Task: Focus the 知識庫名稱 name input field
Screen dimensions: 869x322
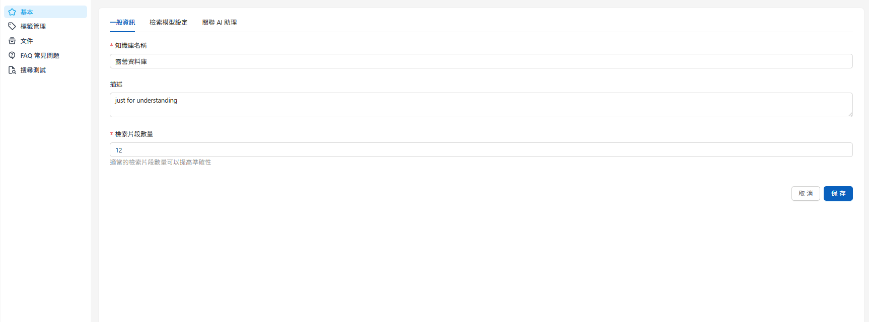Action: click(x=481, y=61)
